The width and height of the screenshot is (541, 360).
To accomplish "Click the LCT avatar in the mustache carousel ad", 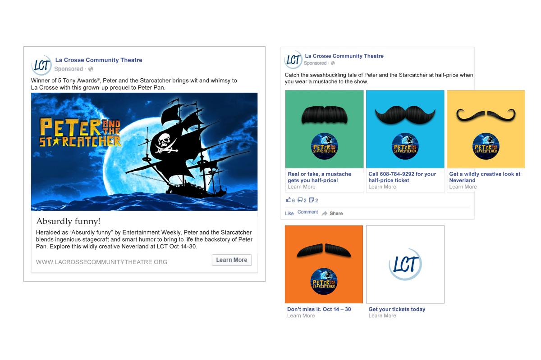I will click(x=293, y=59).
